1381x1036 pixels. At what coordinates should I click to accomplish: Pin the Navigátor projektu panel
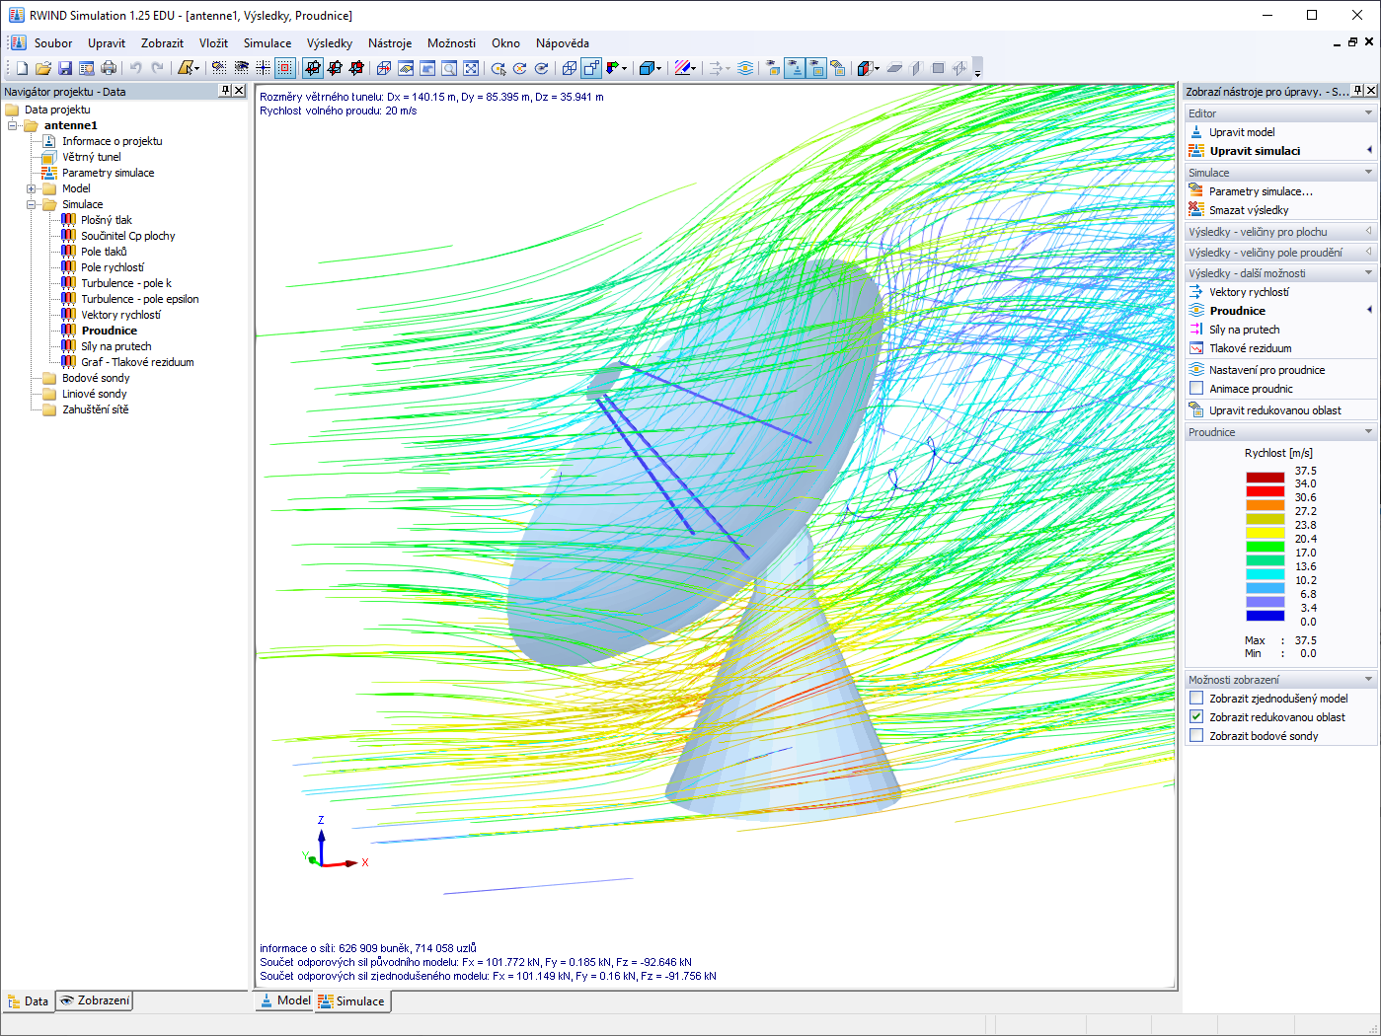coord(225,91)
